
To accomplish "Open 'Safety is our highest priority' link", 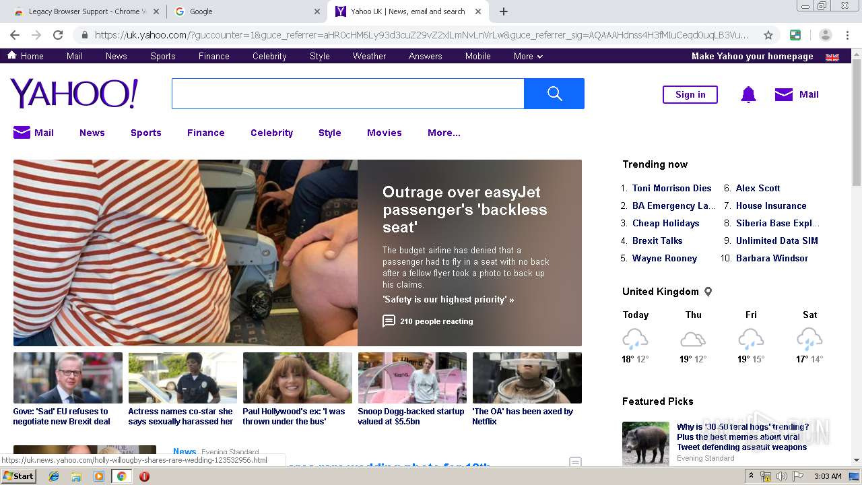I will click(448, 299).
